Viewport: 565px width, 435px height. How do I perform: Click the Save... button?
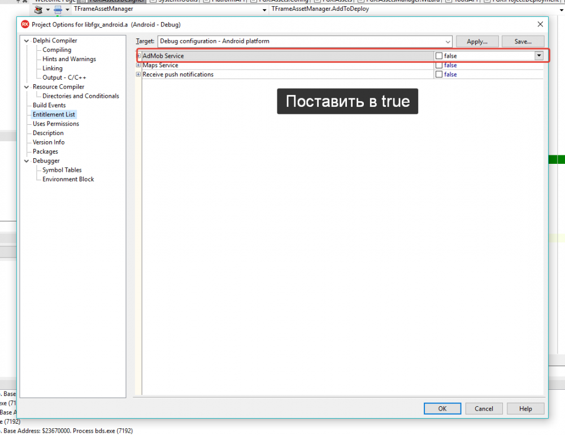[523, 41]
